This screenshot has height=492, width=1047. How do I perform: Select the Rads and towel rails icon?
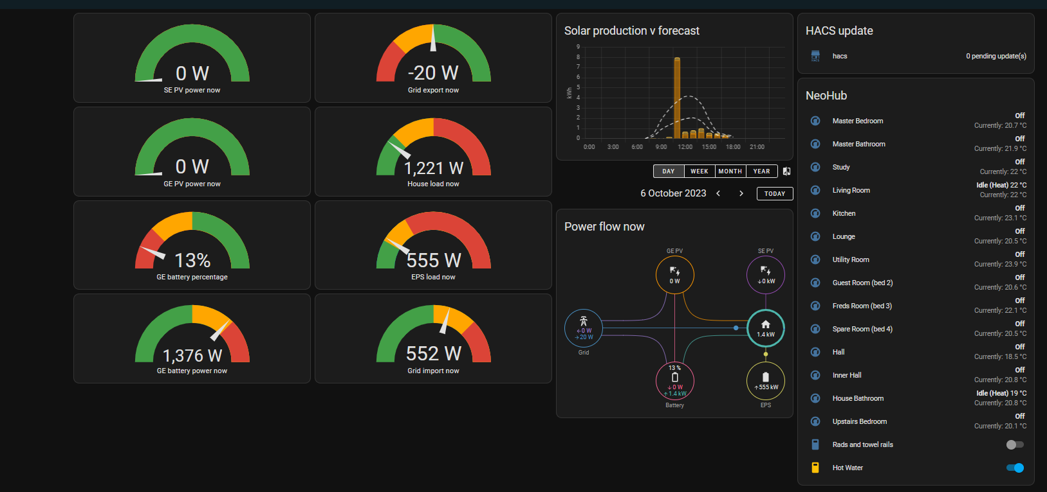(815, 444)
